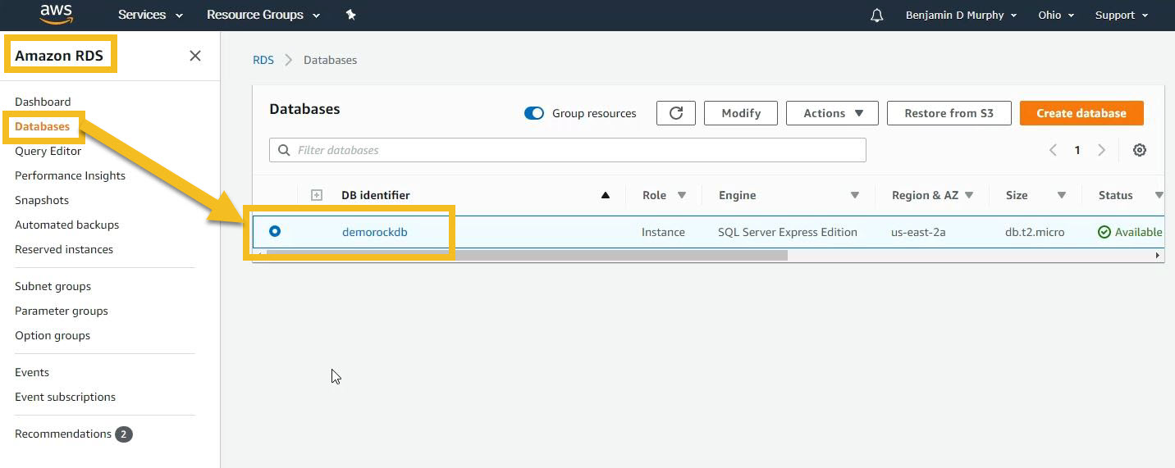Viewport: 1175px width, 468px height.
Task: Go to next page arrow
Action: [1102, 150]
